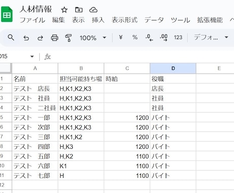Screen dimensions: 234x193
Task: Click the 時給 header cell
Action: tap(127, 79)
